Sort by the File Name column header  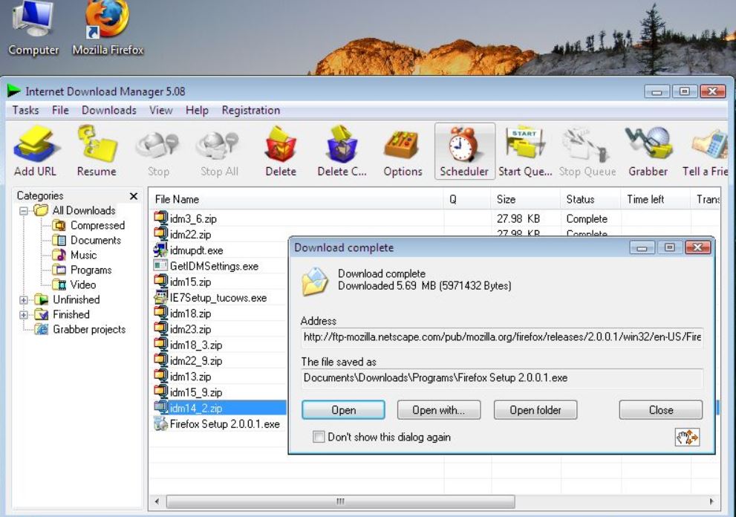[296, 200]
